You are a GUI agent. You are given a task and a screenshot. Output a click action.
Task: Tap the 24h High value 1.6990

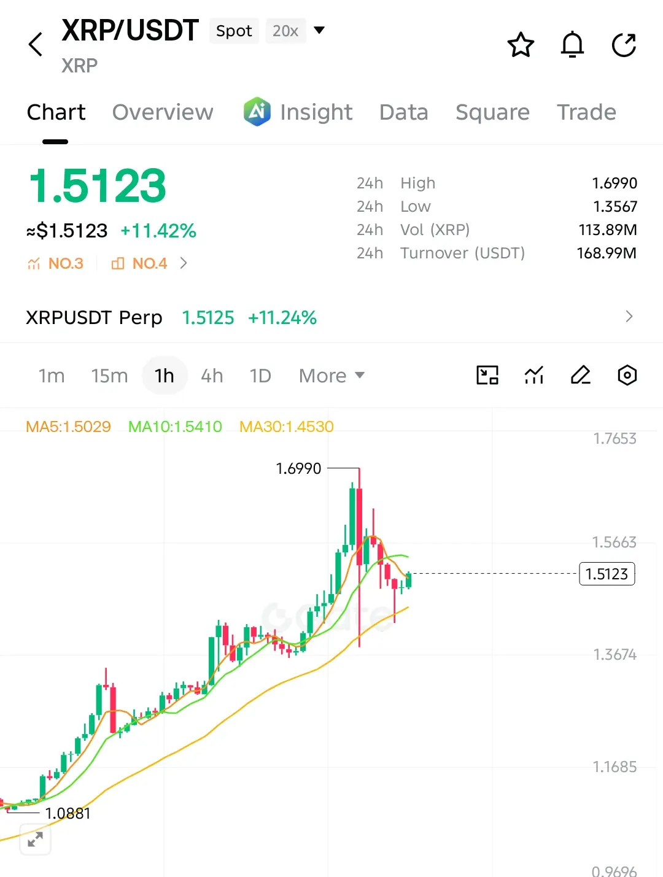(x=615, y=183)
